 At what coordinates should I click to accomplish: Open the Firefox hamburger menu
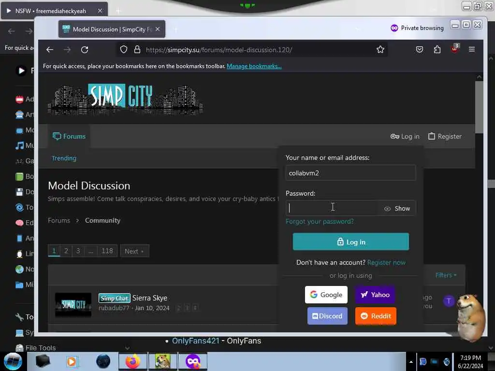(472, 49)
